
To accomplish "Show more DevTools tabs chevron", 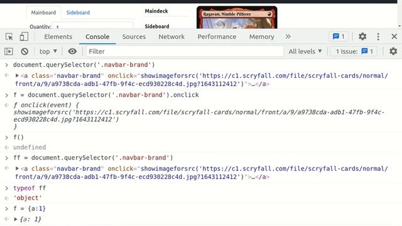I will pos(288,36).
